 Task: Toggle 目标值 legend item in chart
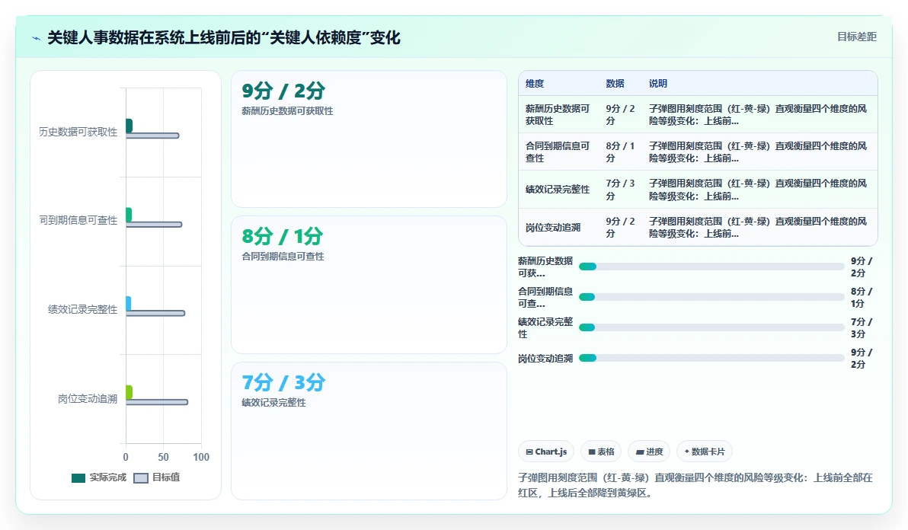(x=156, y=477)
